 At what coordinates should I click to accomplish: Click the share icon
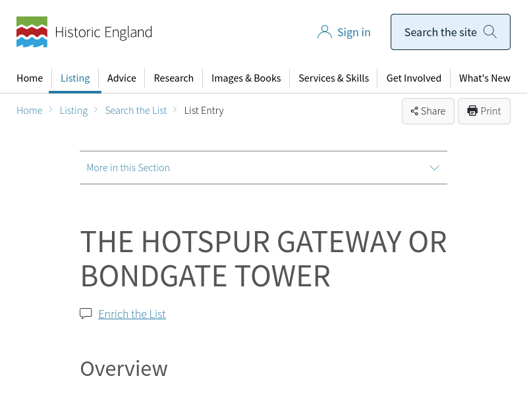coord(414,111)
